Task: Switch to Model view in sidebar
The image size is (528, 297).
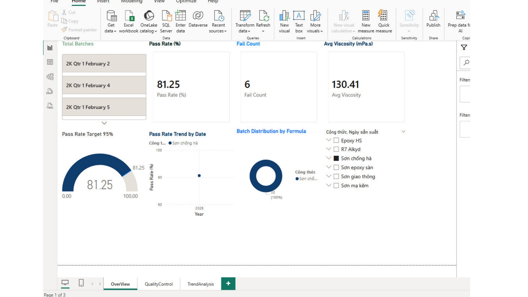Action: tap(50, 77)
